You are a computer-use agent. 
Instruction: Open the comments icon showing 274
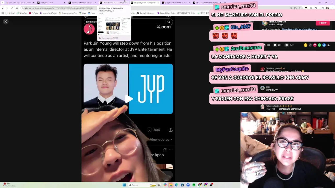click(x=275, y=45)
